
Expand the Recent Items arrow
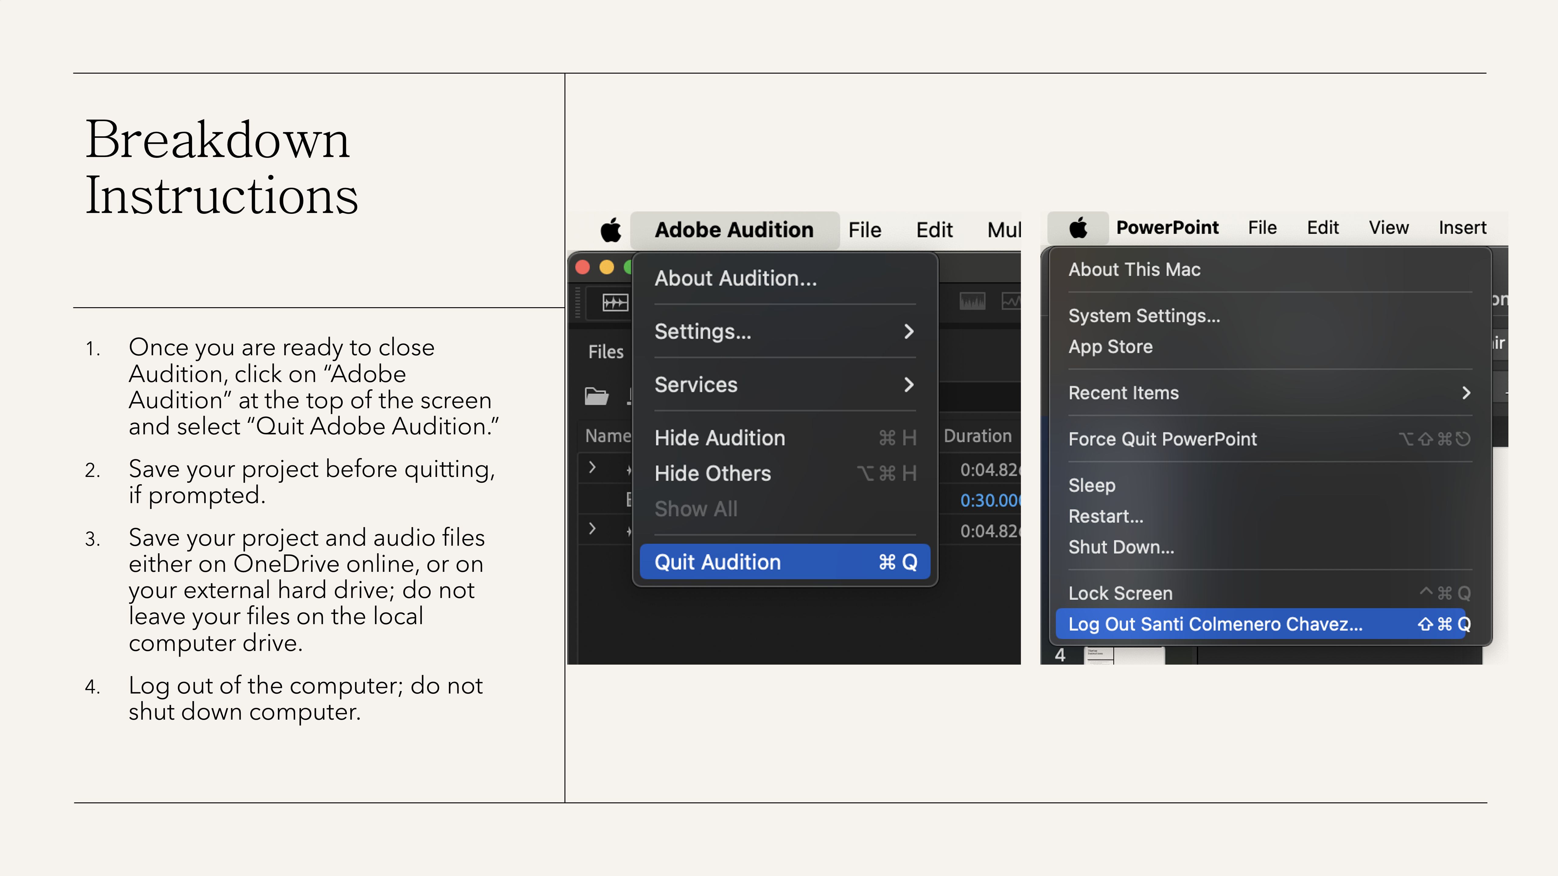[x=1466, y=393]
